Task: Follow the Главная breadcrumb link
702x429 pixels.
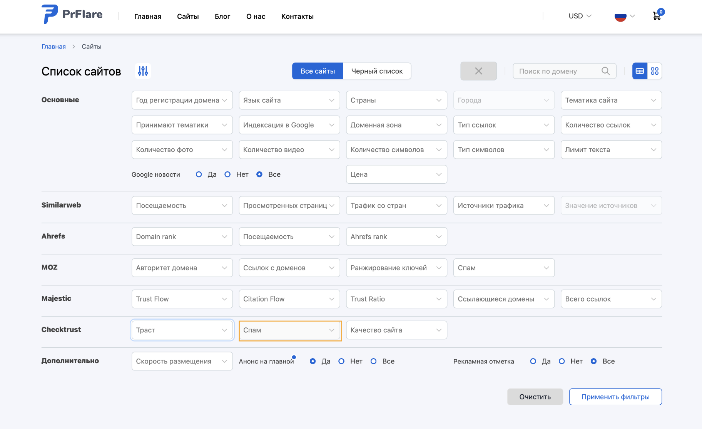Action: click(53, 47)
